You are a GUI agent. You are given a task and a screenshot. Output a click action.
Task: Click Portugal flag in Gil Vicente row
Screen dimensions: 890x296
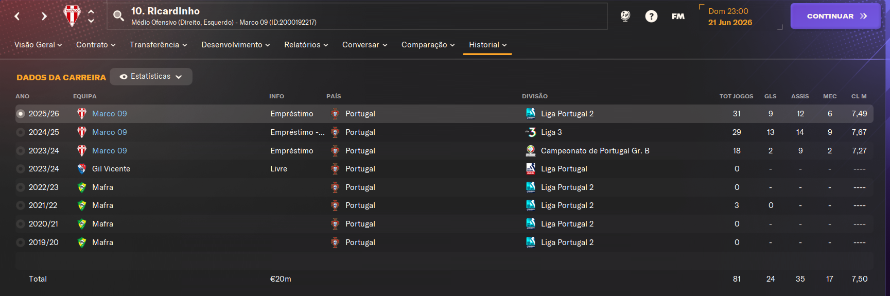[335, 169]
